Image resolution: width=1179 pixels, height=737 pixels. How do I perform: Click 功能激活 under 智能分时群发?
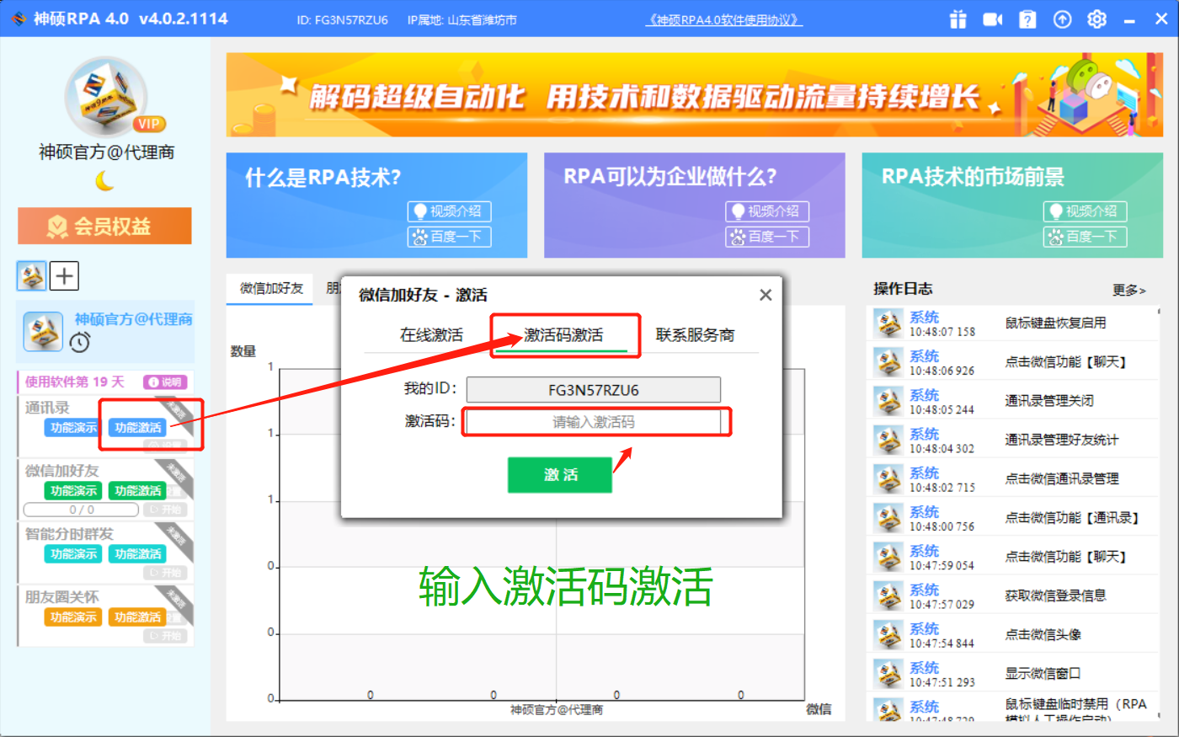pos(138,554)
